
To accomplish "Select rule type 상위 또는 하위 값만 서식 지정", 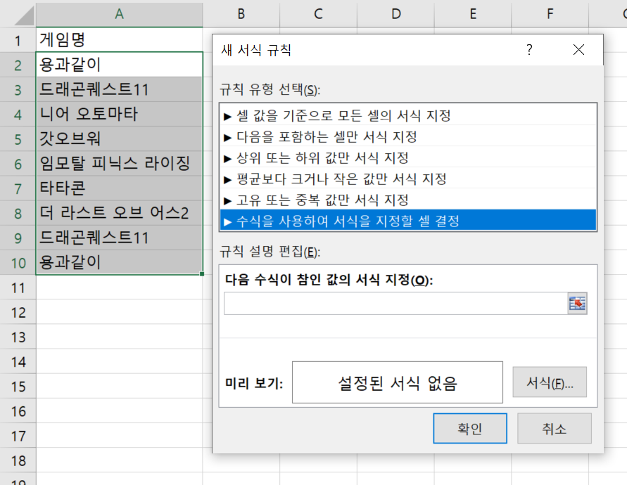I will click(408, 158).
